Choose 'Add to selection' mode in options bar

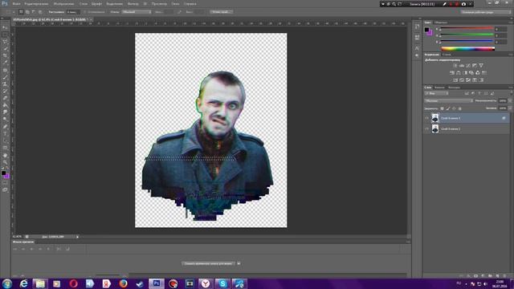click(27, 12)
